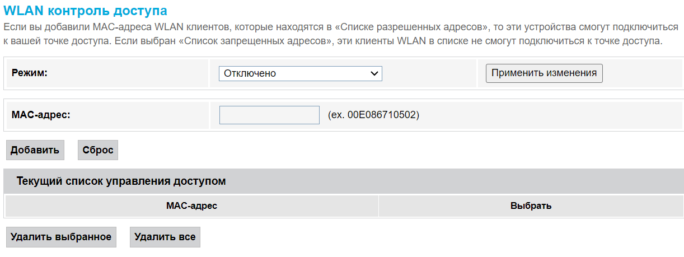The height and width of the screenshot is (257, 684).
Task: Expand the mode list via its chevron arrow
Action: coord(374,73)
